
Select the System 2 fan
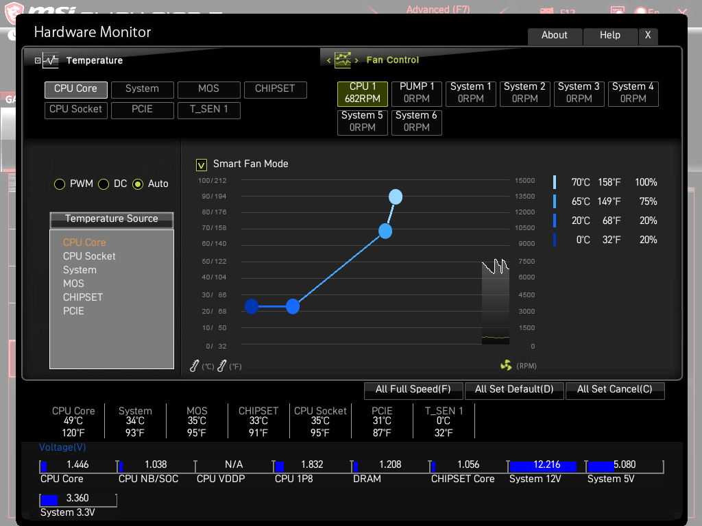pos(524,93)
